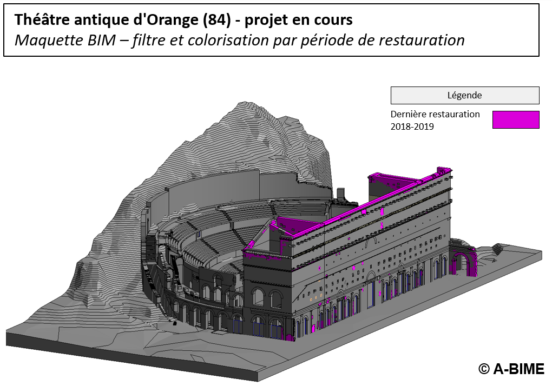
Task: Click the "Dernière restauration 2018-2019" legend label
Action: 435,120
